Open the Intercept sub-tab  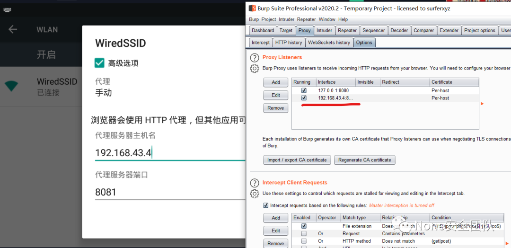(x=261, y=43)
